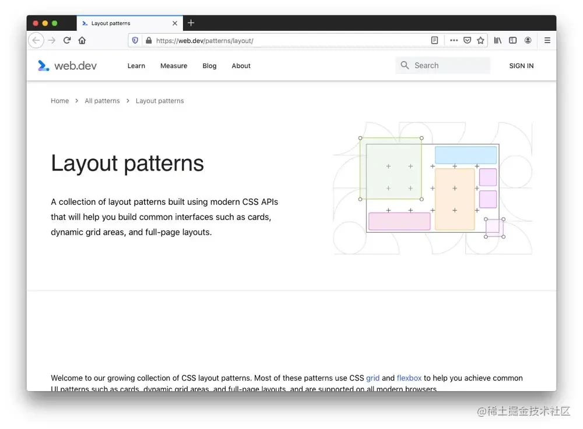583x429 pixels.
Task: Open the tracking protection shield icon
Action: coord(135,40)
